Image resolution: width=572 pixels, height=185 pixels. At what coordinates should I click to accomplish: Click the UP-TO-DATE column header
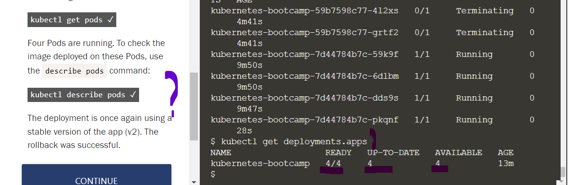coord(394,153)
